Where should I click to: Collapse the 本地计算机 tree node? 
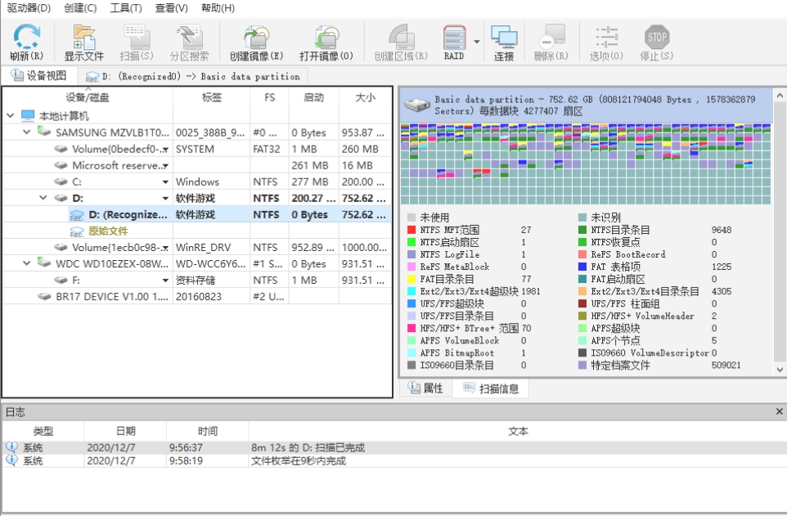click(10, 116)
